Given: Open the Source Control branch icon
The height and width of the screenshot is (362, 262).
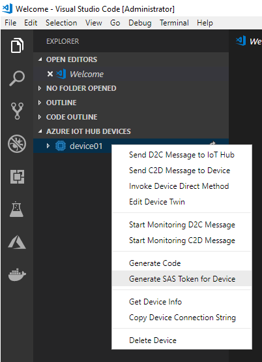Looking at the screenshot, I should pyautogui.click(x=17, y=111).
